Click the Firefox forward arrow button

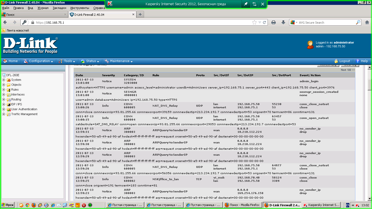tap(14, 22)
